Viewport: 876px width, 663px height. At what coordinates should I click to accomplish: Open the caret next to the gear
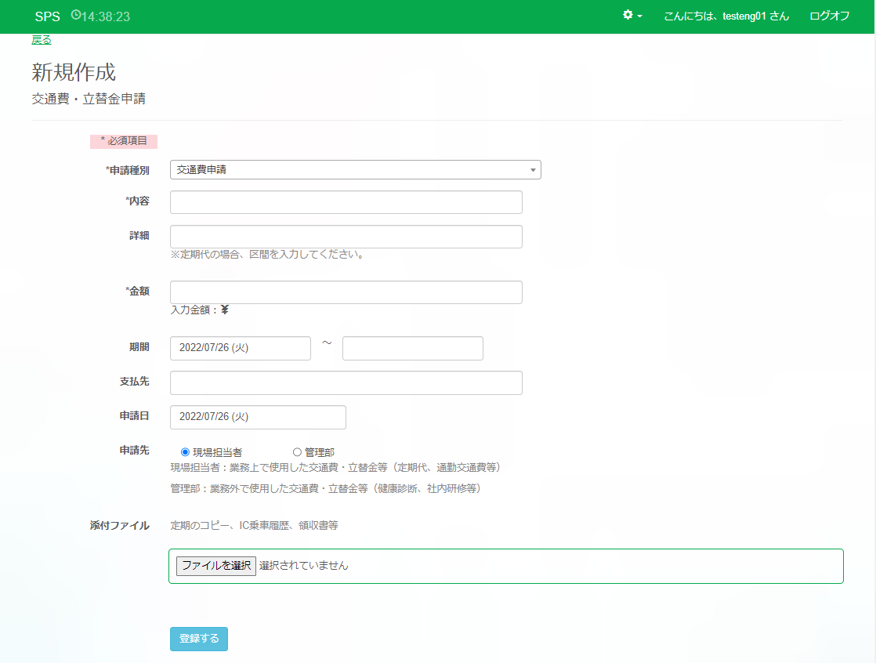[640, 16]
